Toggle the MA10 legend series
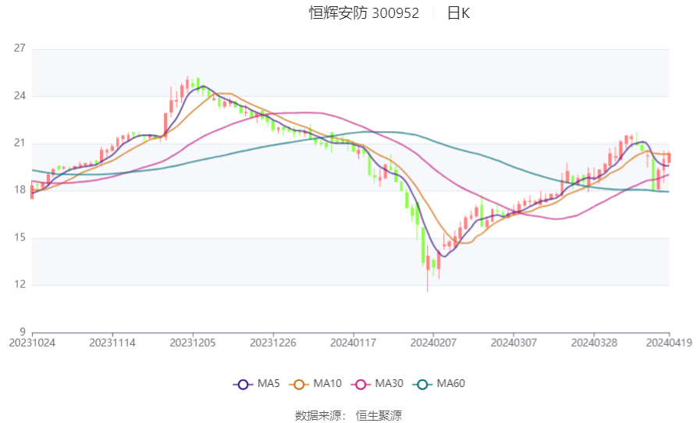This screenshot has height=423, width=697. (x=315, y=384)
